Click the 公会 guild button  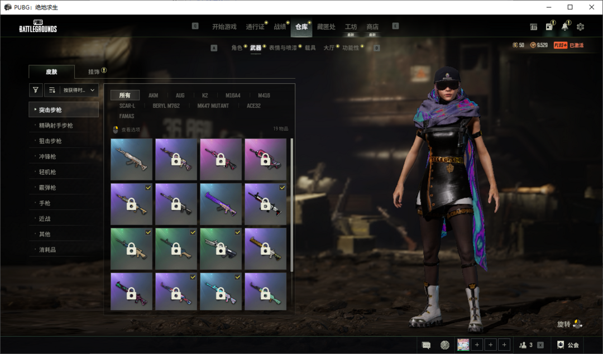click(x=568, y=345)
